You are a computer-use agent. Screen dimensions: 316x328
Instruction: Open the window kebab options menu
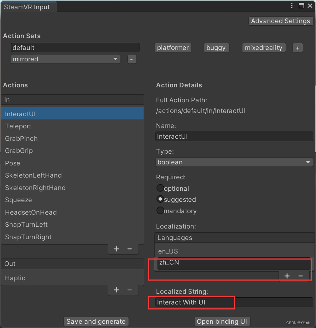pyautogui.click(x=292, y=6)
